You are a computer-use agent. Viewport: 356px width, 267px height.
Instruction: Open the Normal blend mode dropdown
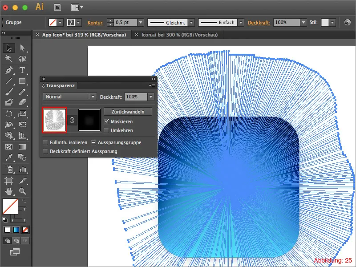tap(70, 97)
